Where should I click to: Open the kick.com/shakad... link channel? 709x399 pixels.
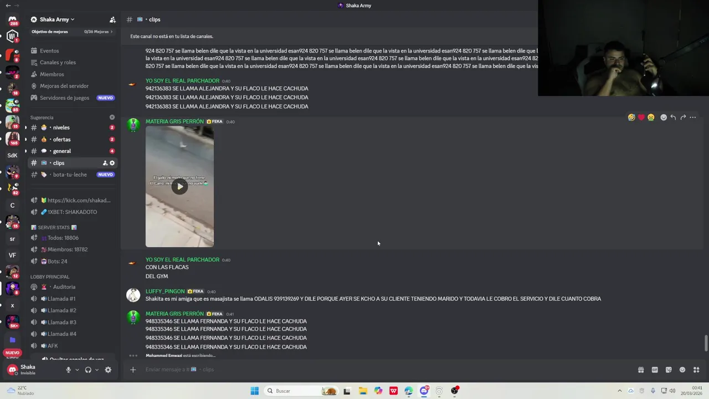(72, 200)
